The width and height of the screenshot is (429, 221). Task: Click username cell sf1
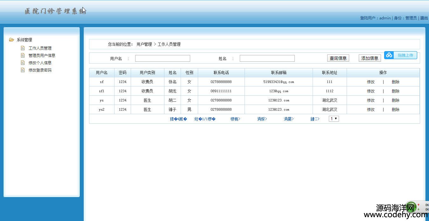[x=102, y=91]
